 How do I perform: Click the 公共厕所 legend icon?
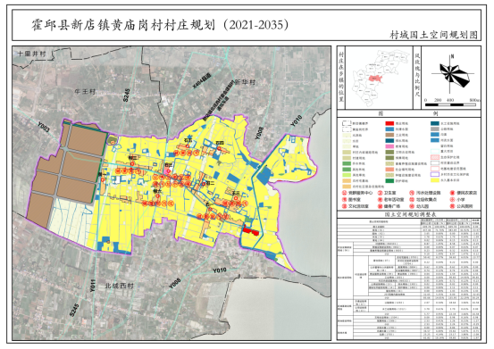452,206
